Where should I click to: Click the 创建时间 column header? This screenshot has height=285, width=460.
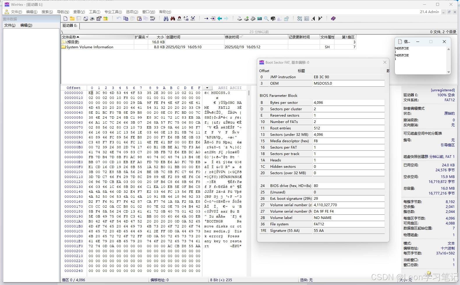[x=195, y=37]
